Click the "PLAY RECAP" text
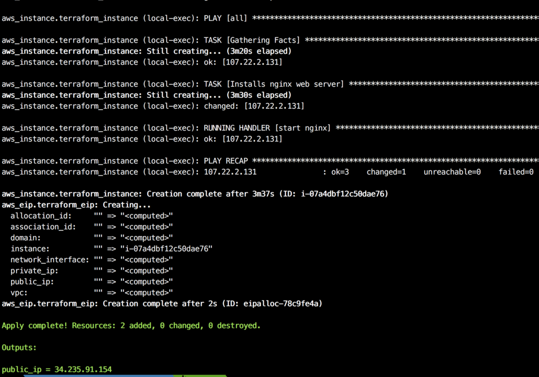Screen dimensions: 539x377 coord(226,161)
